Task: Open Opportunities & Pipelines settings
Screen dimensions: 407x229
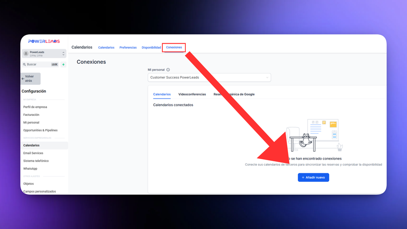Action: pos(40,130)
